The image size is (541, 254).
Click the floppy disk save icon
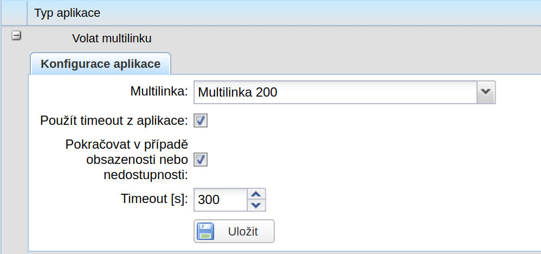[205, 231]
